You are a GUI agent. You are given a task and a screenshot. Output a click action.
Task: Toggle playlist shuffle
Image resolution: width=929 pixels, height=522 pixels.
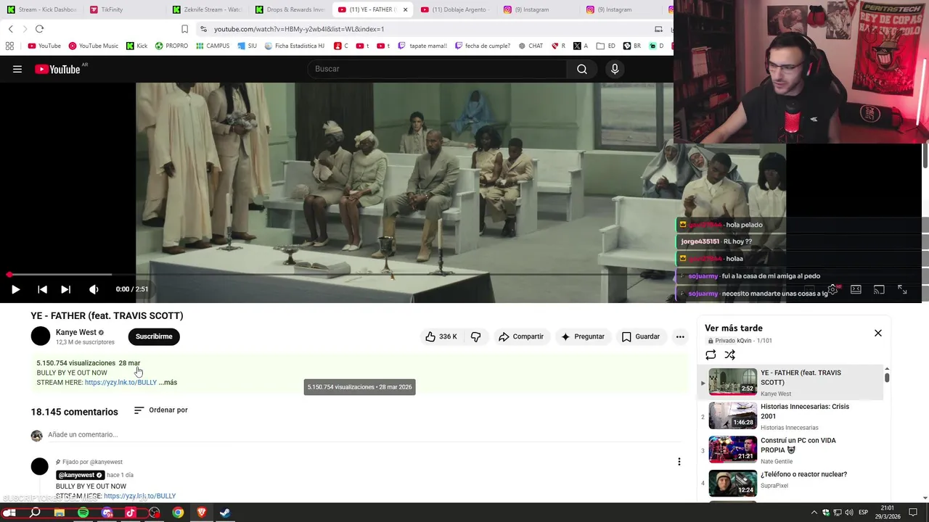pos(730,355)
